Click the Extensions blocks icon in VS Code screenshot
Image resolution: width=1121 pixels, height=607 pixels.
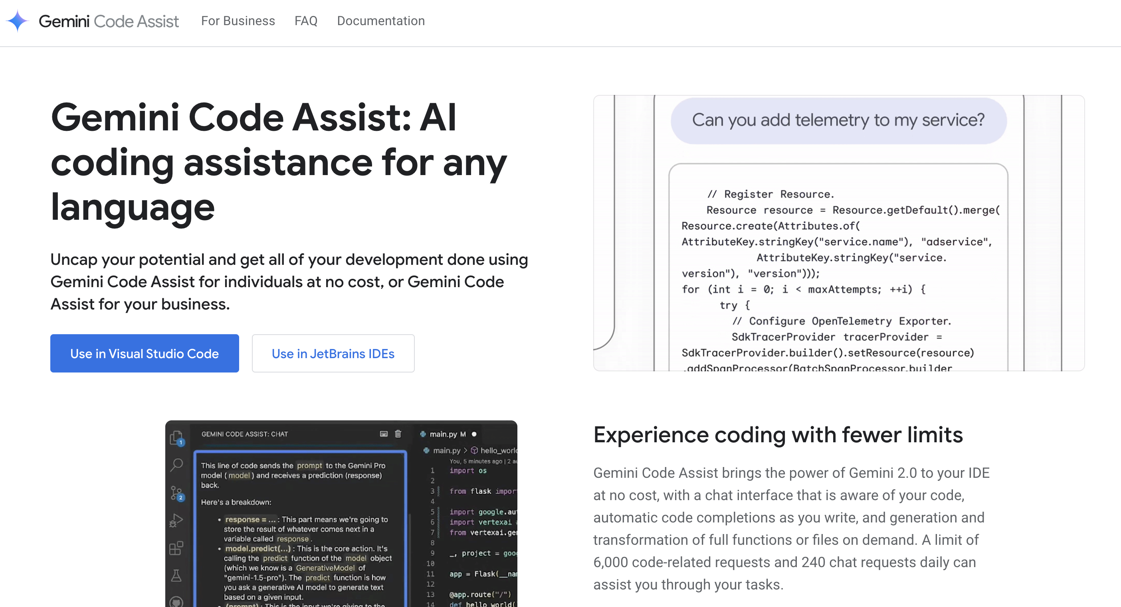click(176, 548)
